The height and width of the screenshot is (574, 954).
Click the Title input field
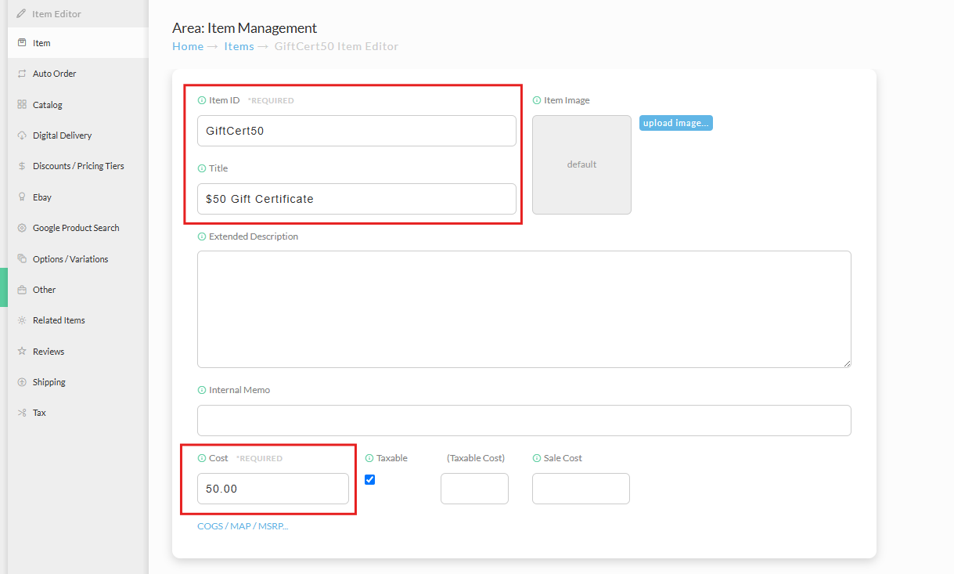point(357,199)
